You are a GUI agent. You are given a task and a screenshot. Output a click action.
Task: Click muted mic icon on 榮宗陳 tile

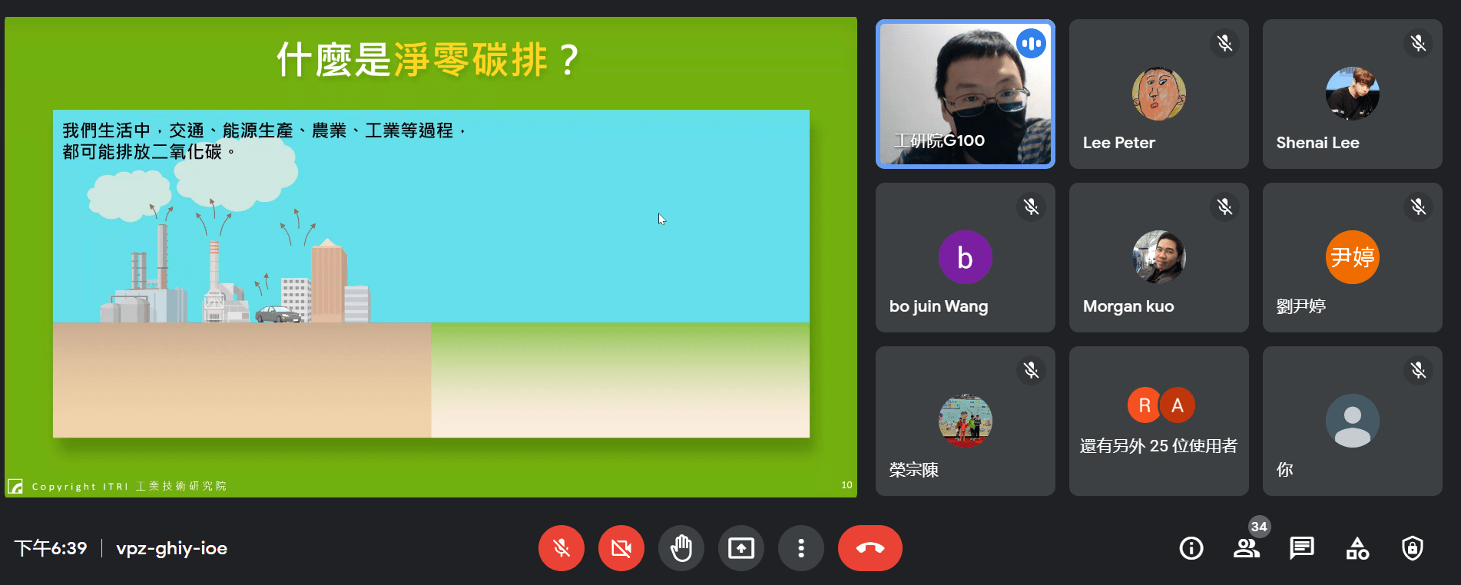coord(1032,370)
